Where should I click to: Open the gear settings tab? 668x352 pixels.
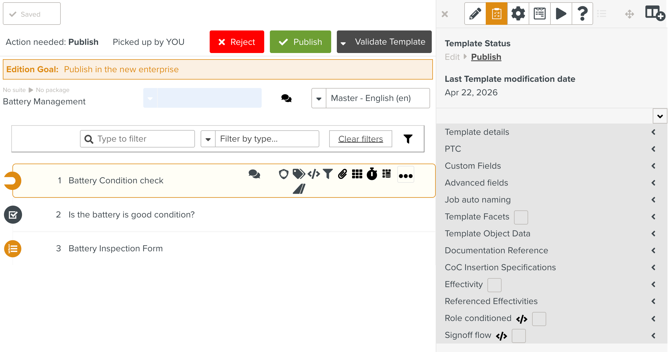[518, 14]
